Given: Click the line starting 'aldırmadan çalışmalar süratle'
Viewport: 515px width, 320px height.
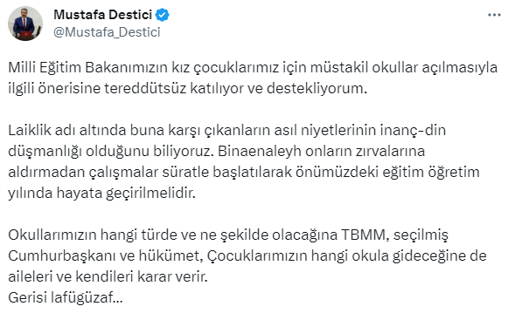Looking at the screenshot, I should [x=244, y=173].
